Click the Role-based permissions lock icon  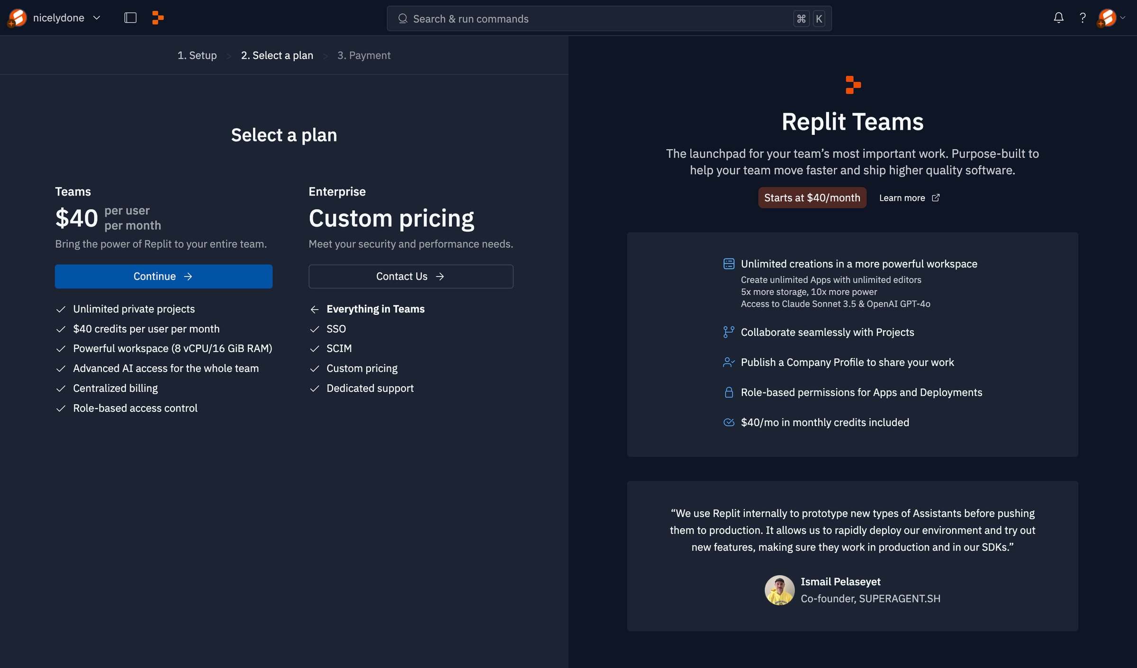coord(729,392)
